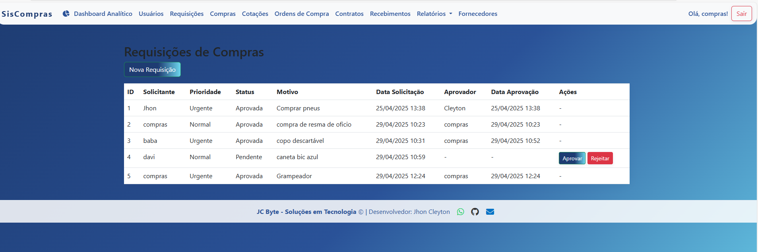Click the JC Byte footer link
Viewport: 758px width, 252px height.
306,212
